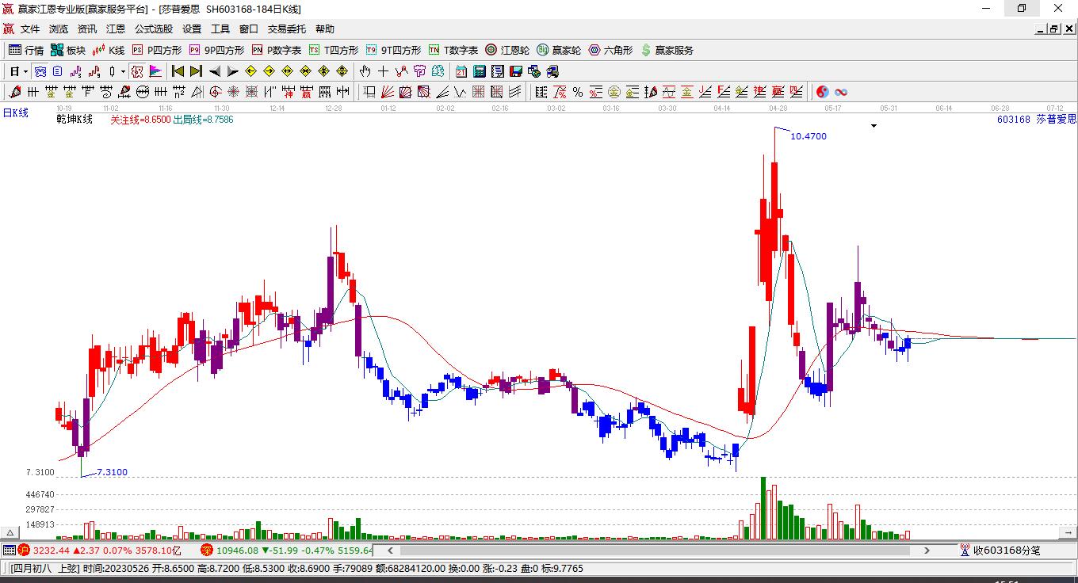This screenshot has width=1078, height=583.
Task: Open the P四方形 tool
Action: pyautogui.click(x=156, y=50)
